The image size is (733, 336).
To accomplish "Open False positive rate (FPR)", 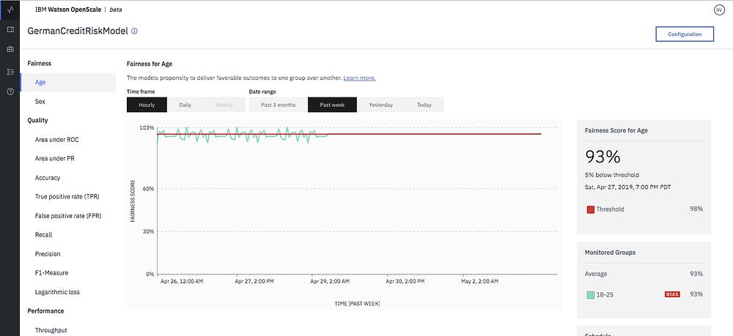I will [67, 216].
